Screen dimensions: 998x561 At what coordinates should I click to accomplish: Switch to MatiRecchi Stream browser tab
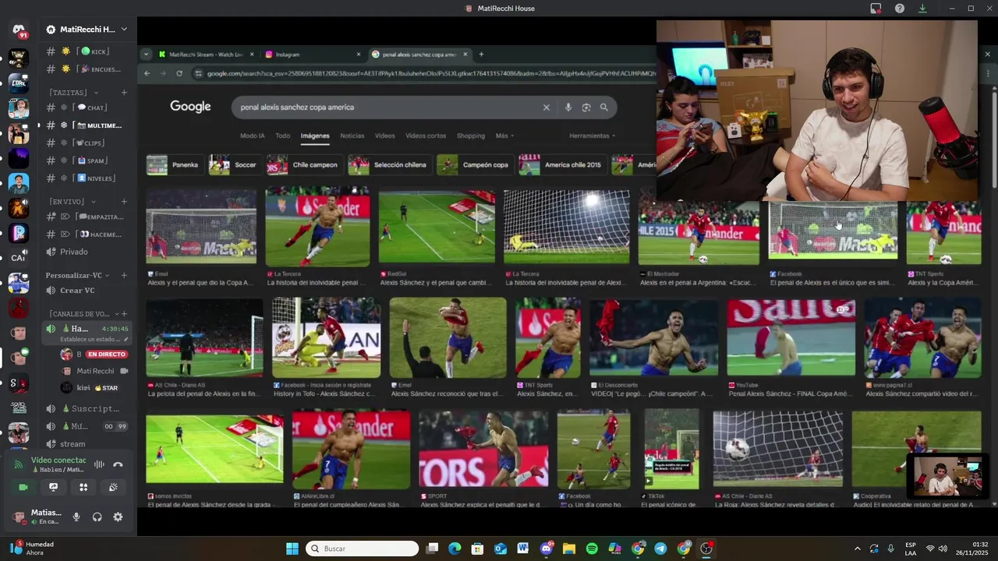[206, 55]
